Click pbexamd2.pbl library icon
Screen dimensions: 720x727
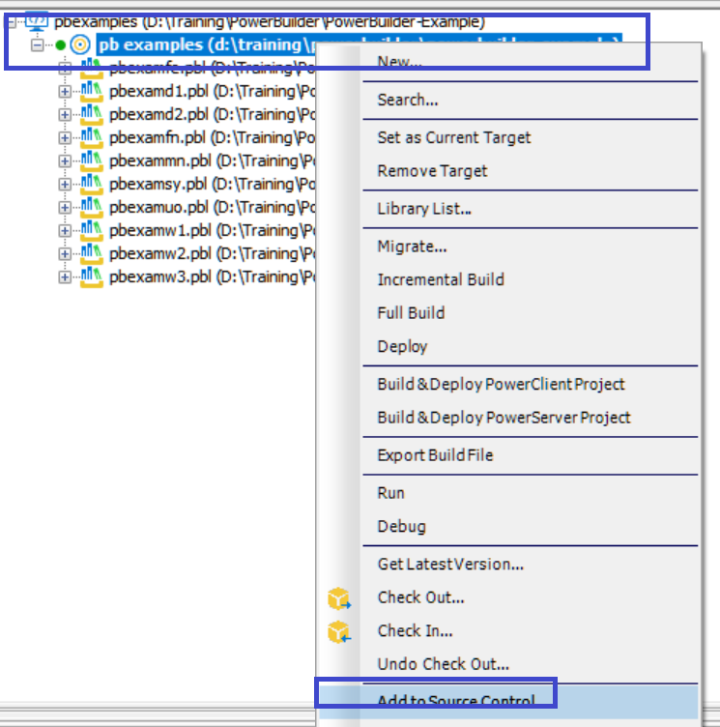point(92,114)
